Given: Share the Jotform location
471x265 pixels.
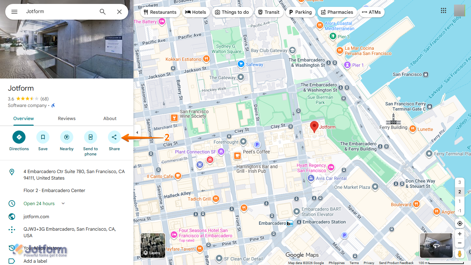Looking at the screenshot, I should click(114, 137).
